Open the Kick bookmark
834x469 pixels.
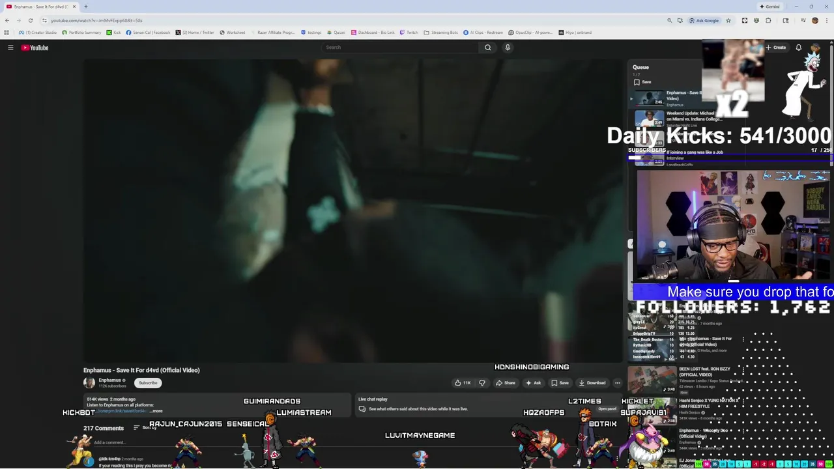point(114,33)
